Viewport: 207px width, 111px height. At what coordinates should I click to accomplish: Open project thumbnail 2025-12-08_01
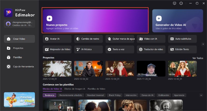click(57, 69)
